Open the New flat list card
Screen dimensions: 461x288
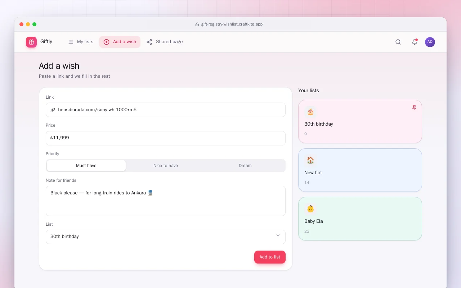(x=360, y=170)
